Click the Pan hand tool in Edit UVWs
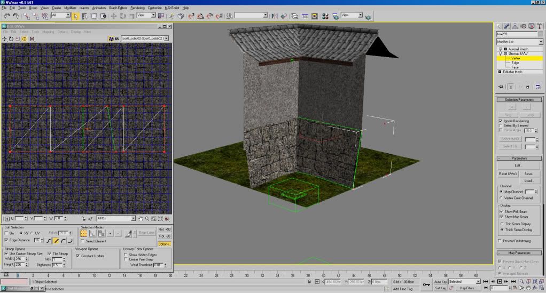The image size is (546, 293). [141, 218]
